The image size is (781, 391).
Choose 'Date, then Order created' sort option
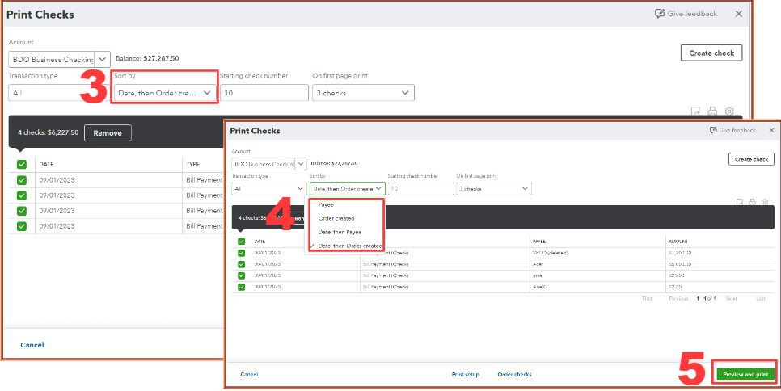point(349,246)
